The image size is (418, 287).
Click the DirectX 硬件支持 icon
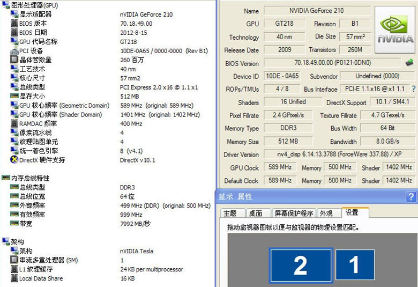(14, 160)
